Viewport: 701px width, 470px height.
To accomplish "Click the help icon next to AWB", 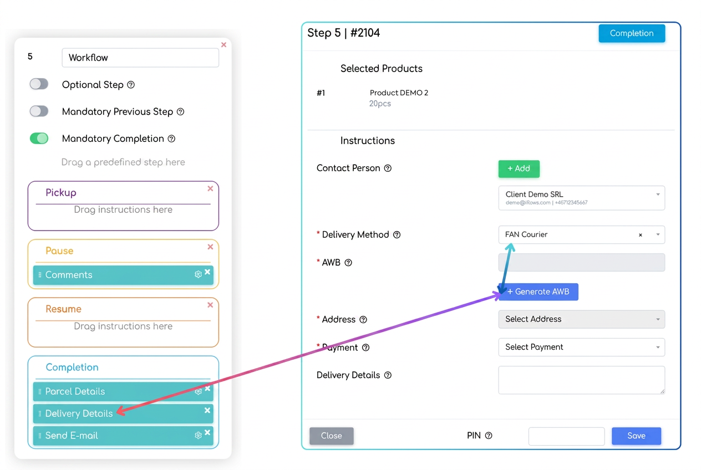I will click(x=348, y=263).
